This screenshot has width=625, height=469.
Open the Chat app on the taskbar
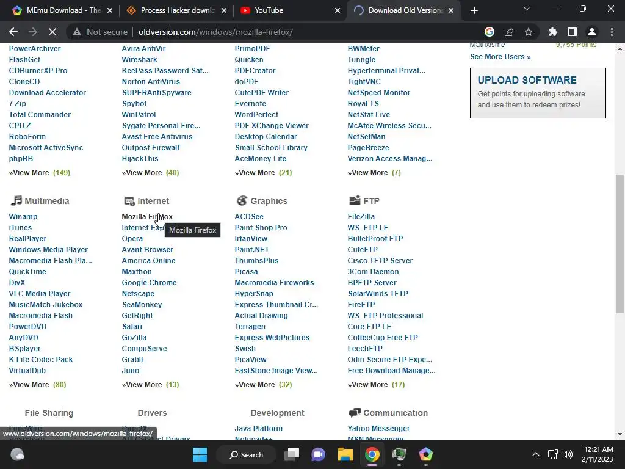click(319, 454)
